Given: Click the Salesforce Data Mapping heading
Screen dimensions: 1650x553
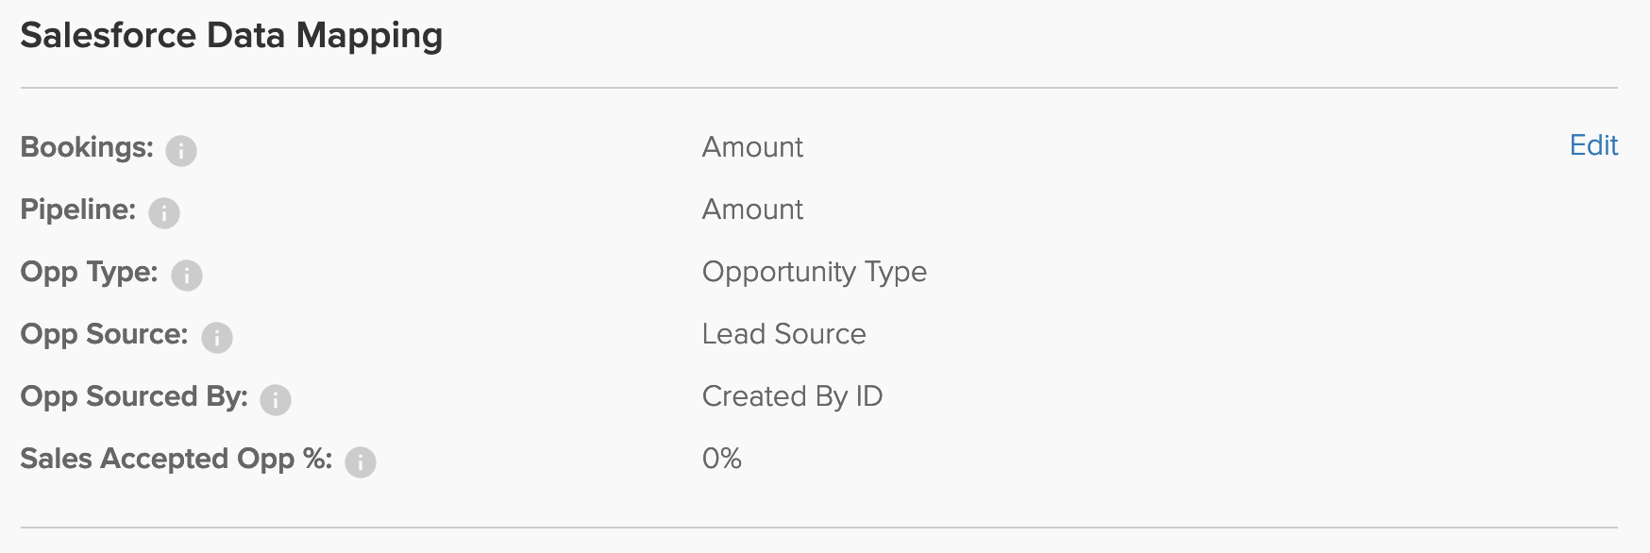Looking at the screenshot, I should (231, 36).
